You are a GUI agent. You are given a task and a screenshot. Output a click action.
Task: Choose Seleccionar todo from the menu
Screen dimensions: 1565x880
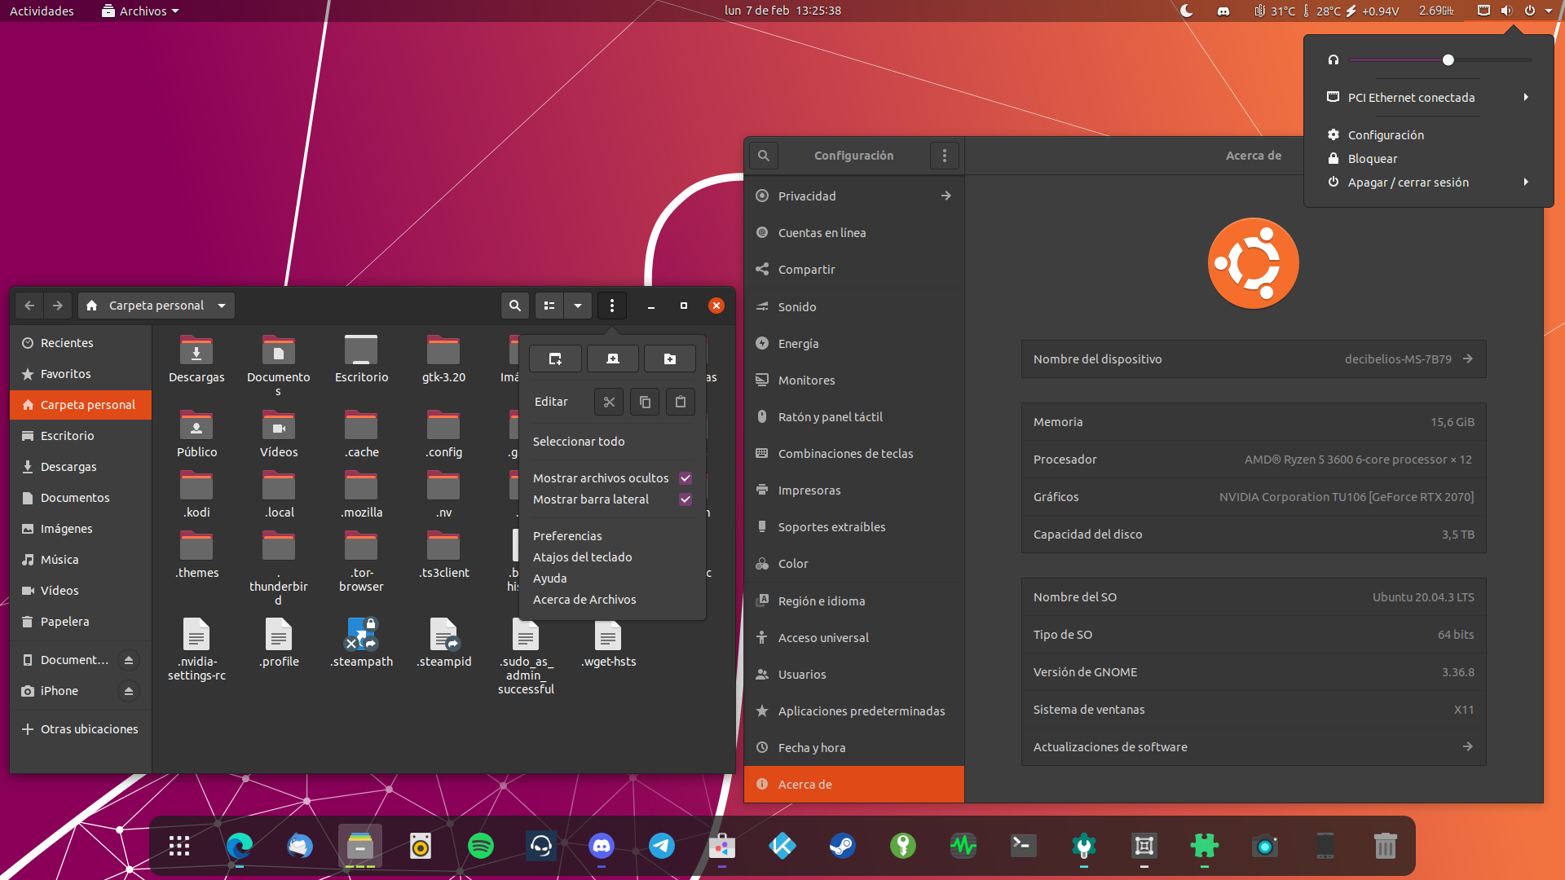click(x=579, y=442)
